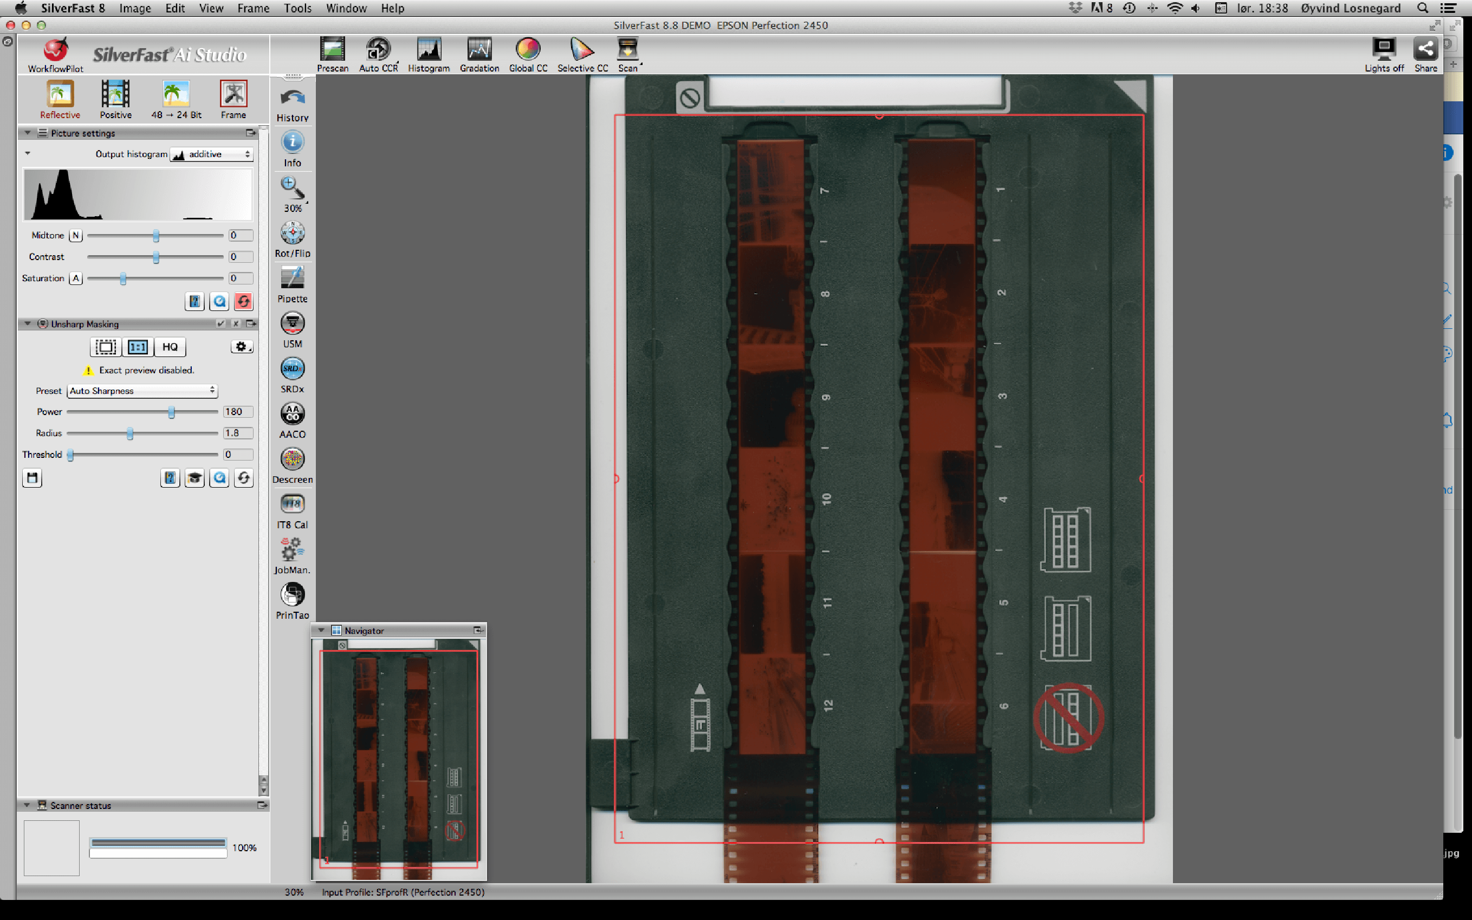Collapse the Picture settings panel
Viewport: 1472px width, 920px height.
(x=28, y=133)
